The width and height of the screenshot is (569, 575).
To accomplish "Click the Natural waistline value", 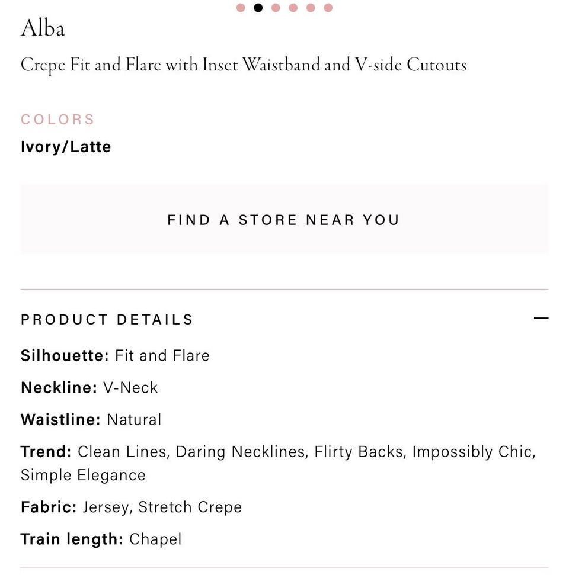I will [x=134, y=420].
